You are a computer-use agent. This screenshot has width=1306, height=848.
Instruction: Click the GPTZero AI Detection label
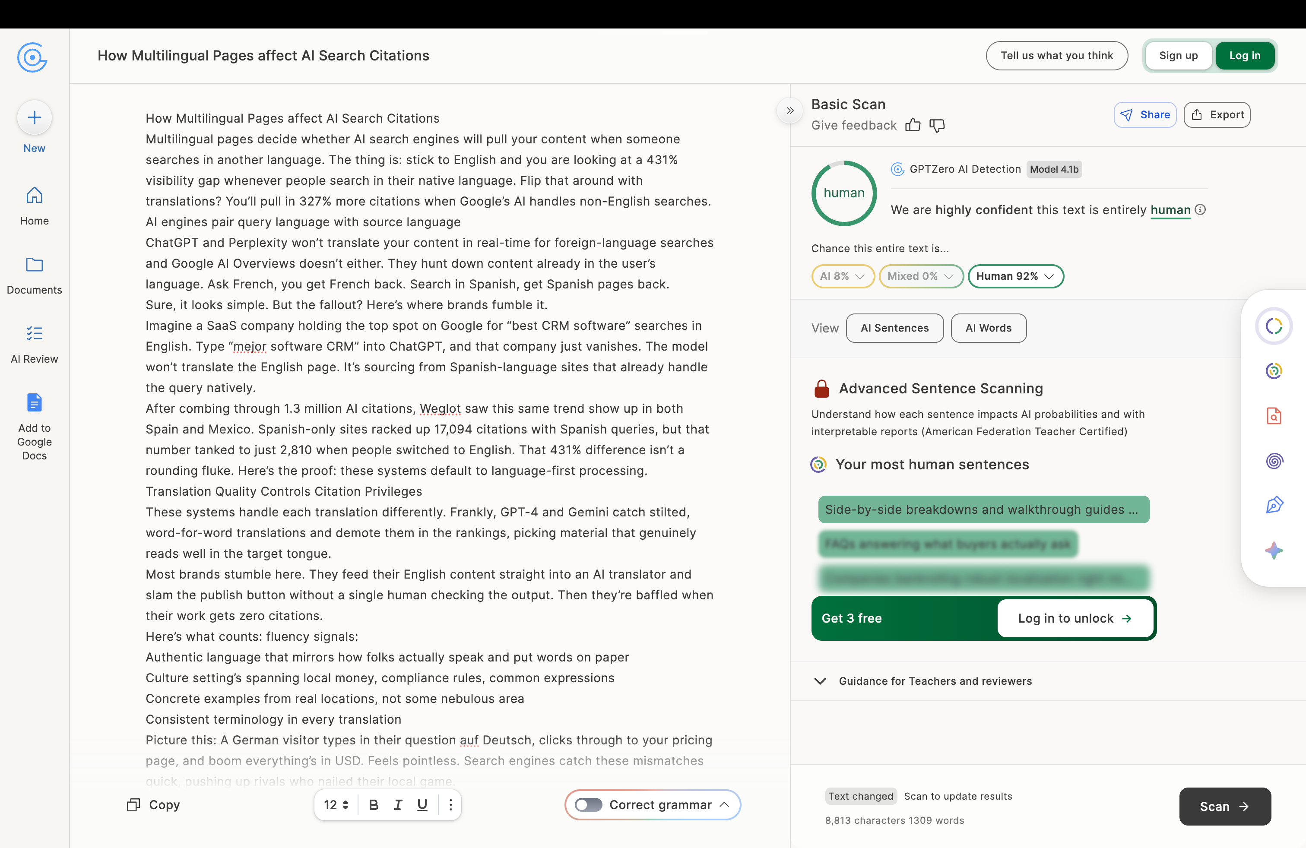[x=965, y=169]
